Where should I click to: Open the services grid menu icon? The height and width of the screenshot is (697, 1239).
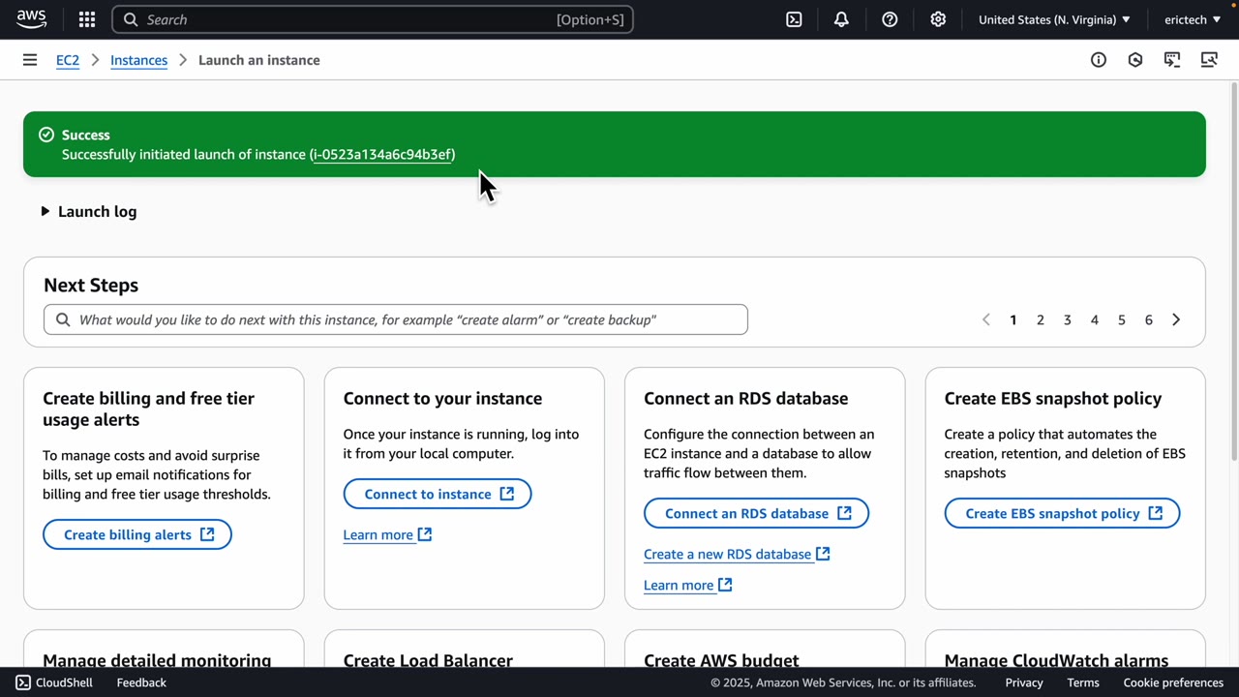point(87,19)
